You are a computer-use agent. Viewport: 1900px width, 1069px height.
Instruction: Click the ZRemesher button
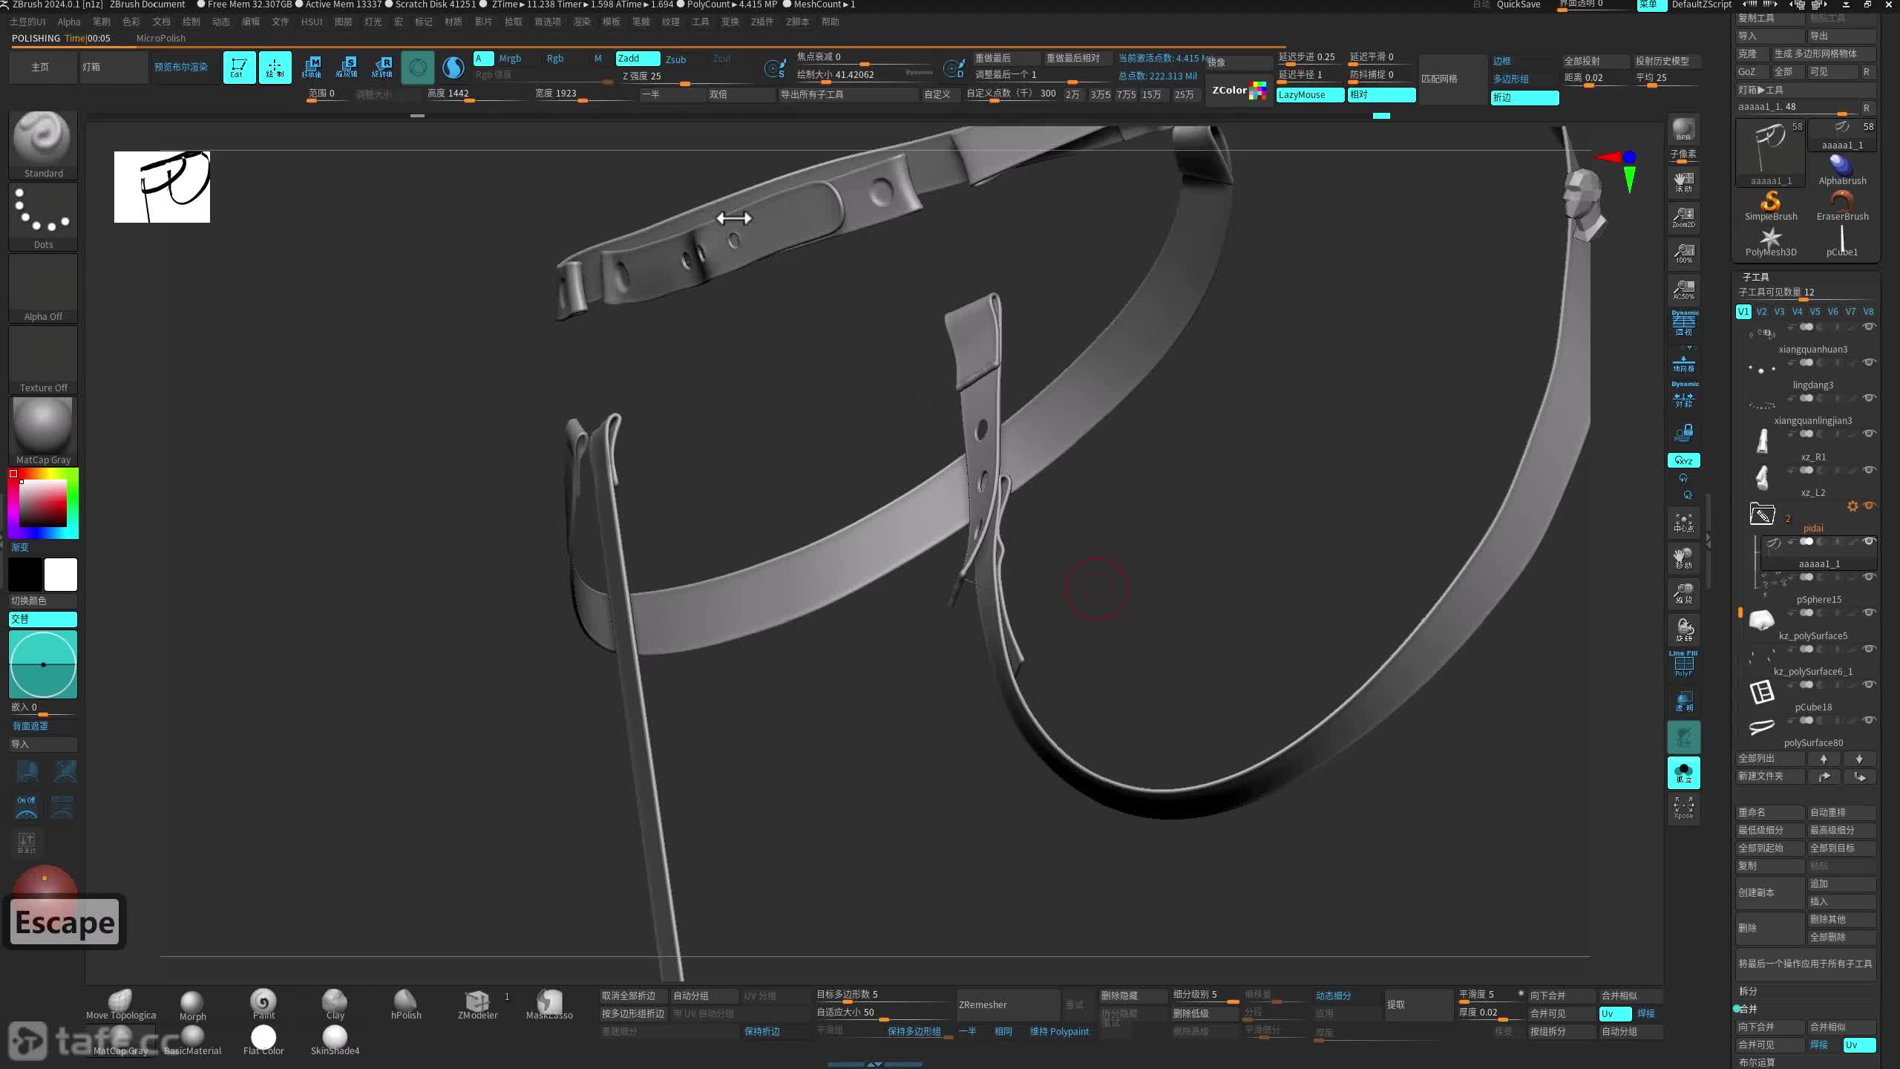point(1008,1005)
